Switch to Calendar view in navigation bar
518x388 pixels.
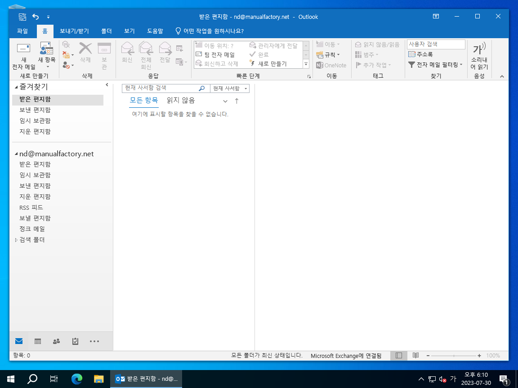pos(38,341)
